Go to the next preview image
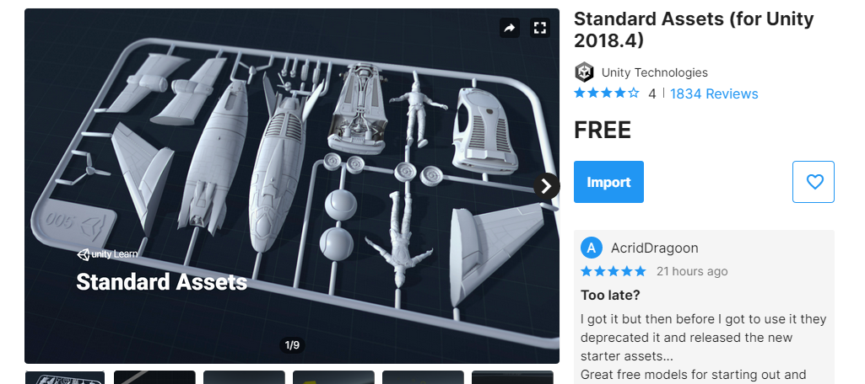 (546, 186)
